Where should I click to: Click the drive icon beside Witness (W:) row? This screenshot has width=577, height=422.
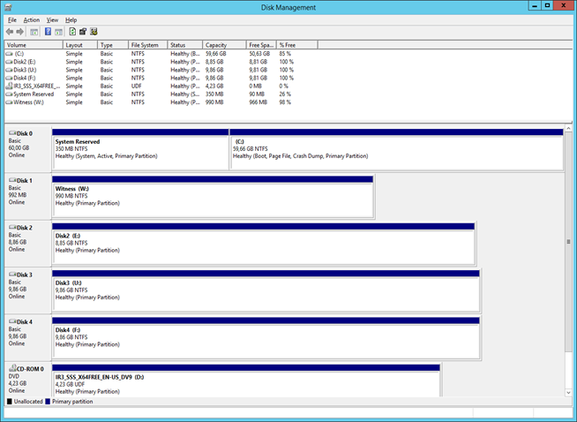tap(9, 102)
